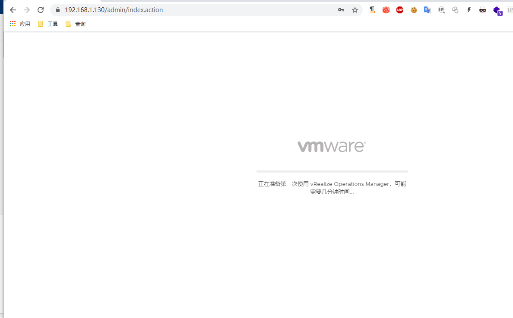Image resolution: width=513 pixels, height=318 pixels.
Task: Click the address bar URL
Action: coord(114,10)
